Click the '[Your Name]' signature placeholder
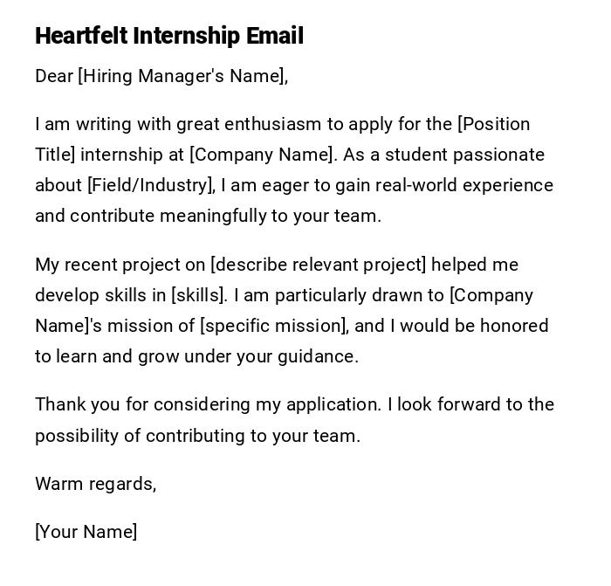Image resolution: width=611 pixels, height=586 pixels. 86,532
